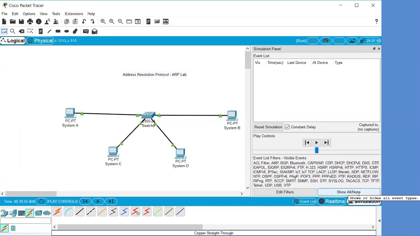Open custom devices dialog icon
420x236 pixels.
138,22
